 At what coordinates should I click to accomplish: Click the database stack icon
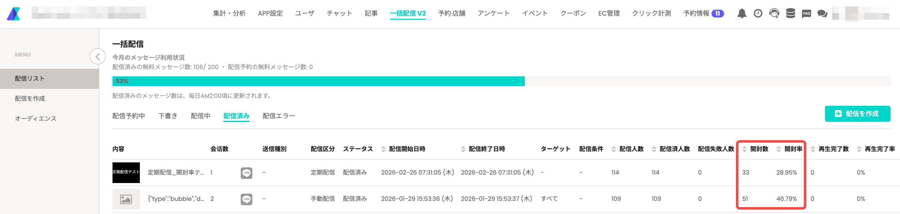click(x=790, y=13)
